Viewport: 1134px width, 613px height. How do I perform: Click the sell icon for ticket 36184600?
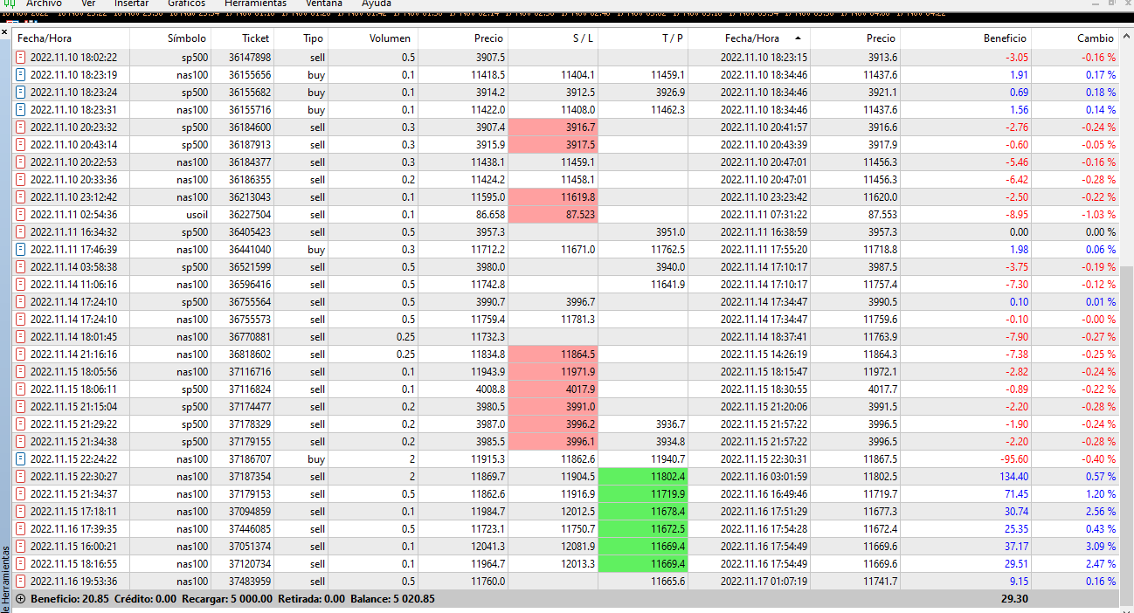(21, 127)
